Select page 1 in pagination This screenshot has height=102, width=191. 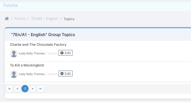tap(25, 89)
